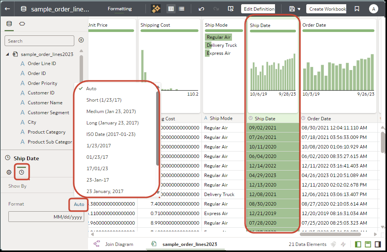This screenshot has width=387, height=252.
Task: Open the Format Auto dropdown
Action: (78, 204)
